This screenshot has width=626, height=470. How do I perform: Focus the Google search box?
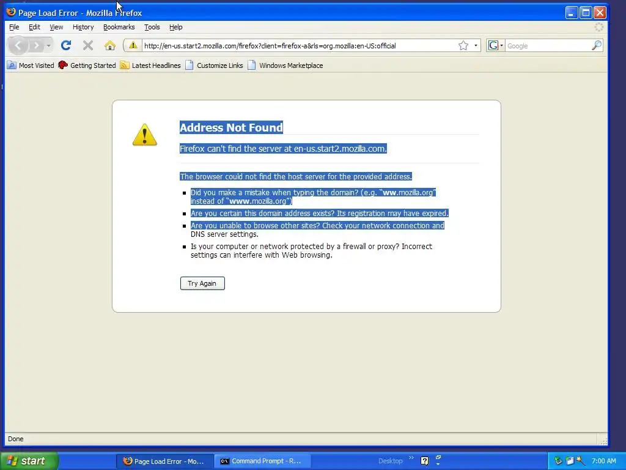pyautogui.click(x=548, y=45)
